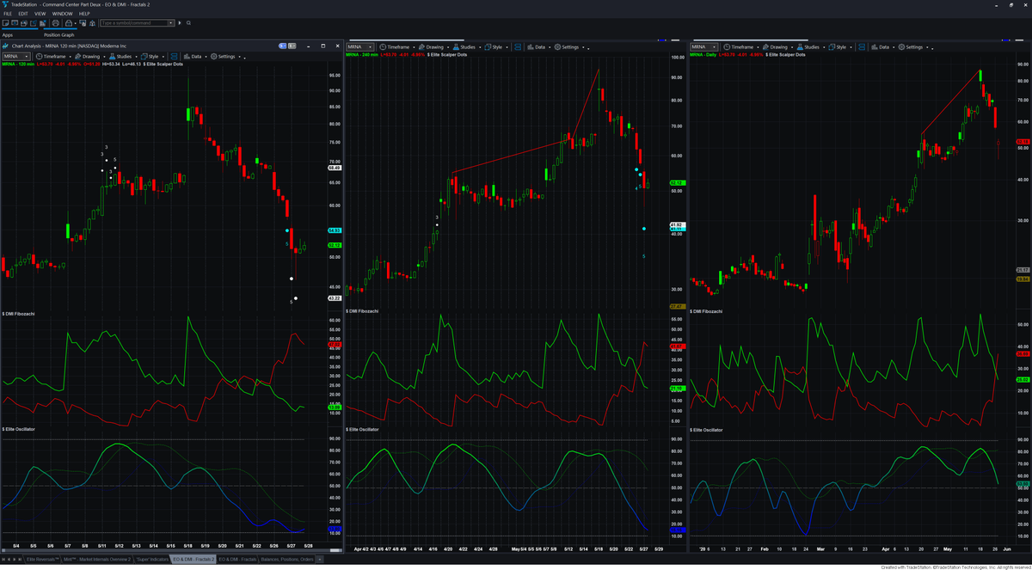Open Style in the Daily chart toolbar
The image size is (1032, 570).
[838, 47]
